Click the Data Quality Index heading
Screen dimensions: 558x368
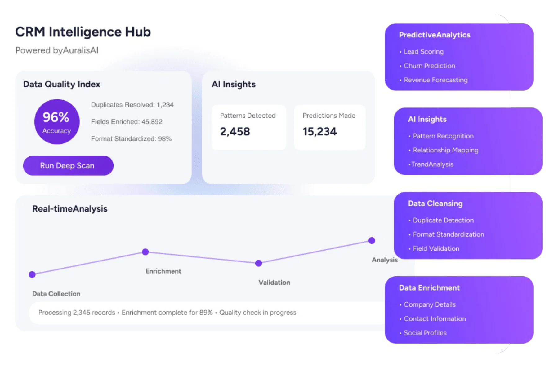62,84
